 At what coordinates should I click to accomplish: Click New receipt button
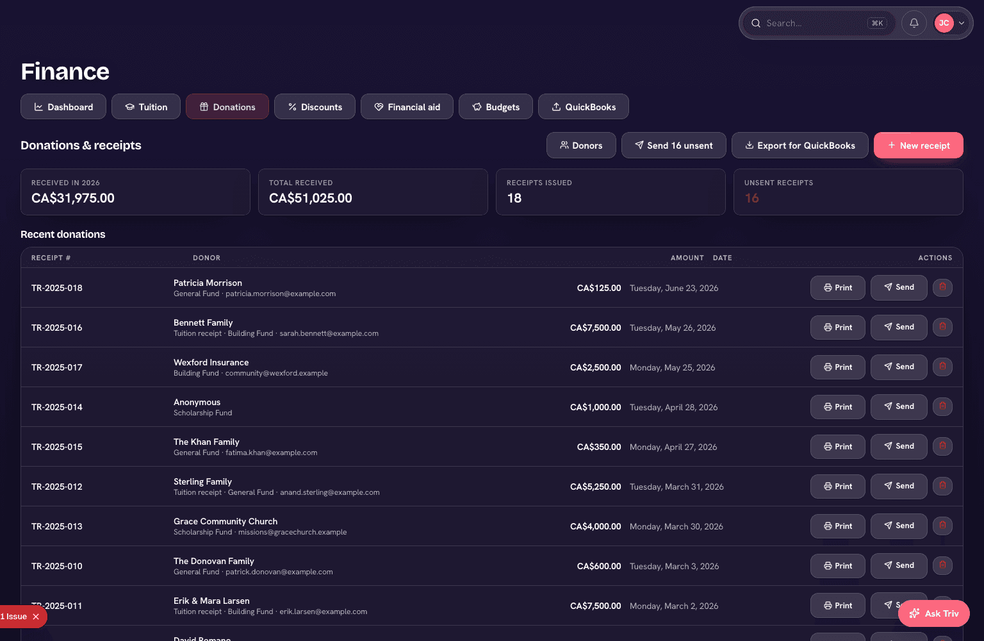tap(919, 145)
